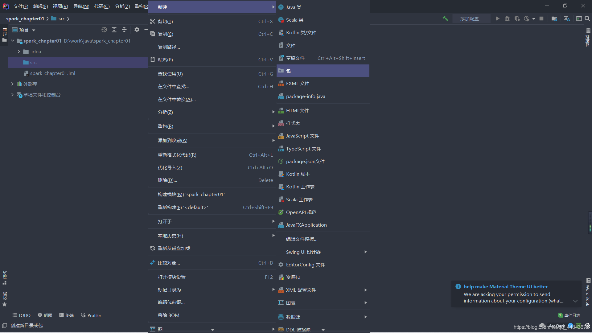
Task: Expand 添加到收藏(A) submenu
Action: pyautogui.click(x=212, y=140)
